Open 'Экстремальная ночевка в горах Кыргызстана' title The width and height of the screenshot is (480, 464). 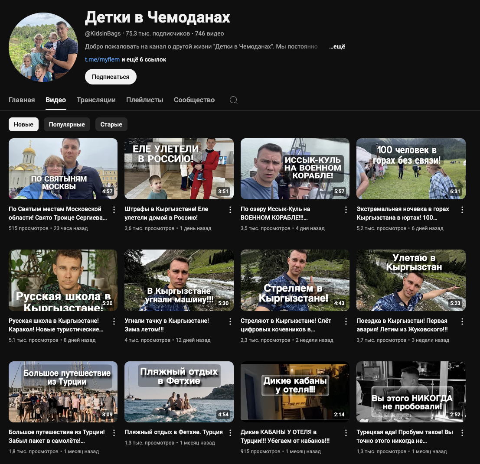point(402,213)
